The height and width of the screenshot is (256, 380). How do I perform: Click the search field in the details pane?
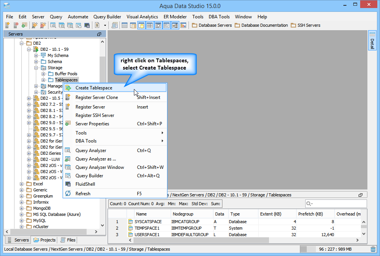[x=336, y=204]
